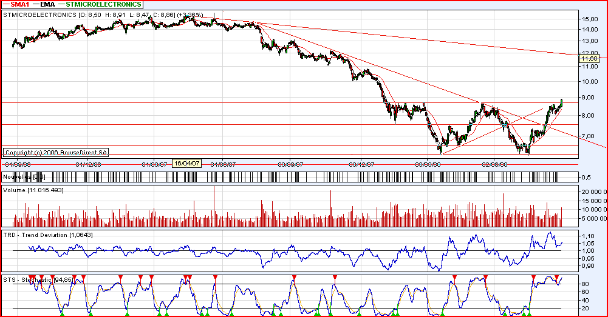
Task: Click the 15,00 price axis value
Action: [590, 19]
